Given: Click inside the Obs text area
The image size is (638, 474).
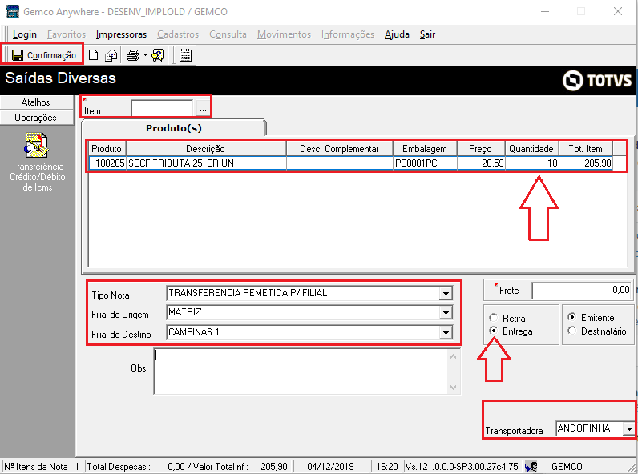Looking at the screenshot, I should 301,372.
